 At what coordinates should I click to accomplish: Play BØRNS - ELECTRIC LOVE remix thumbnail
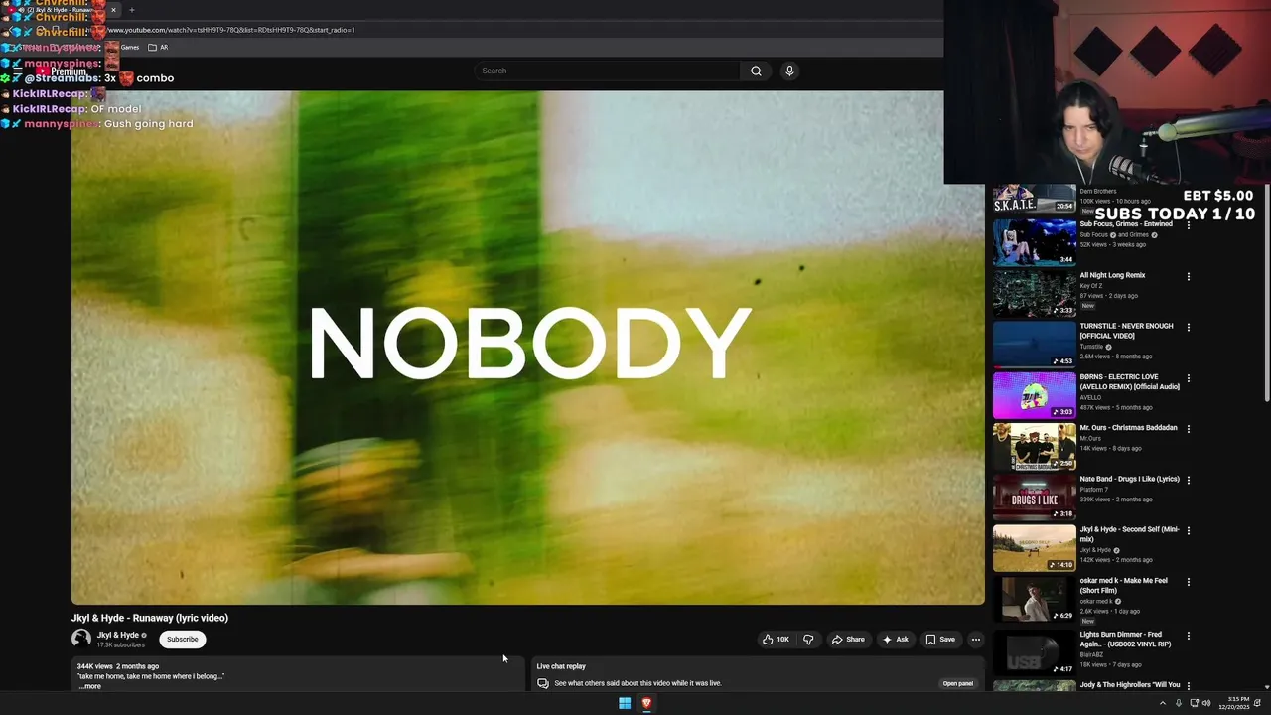click(x=1034, y=395)
